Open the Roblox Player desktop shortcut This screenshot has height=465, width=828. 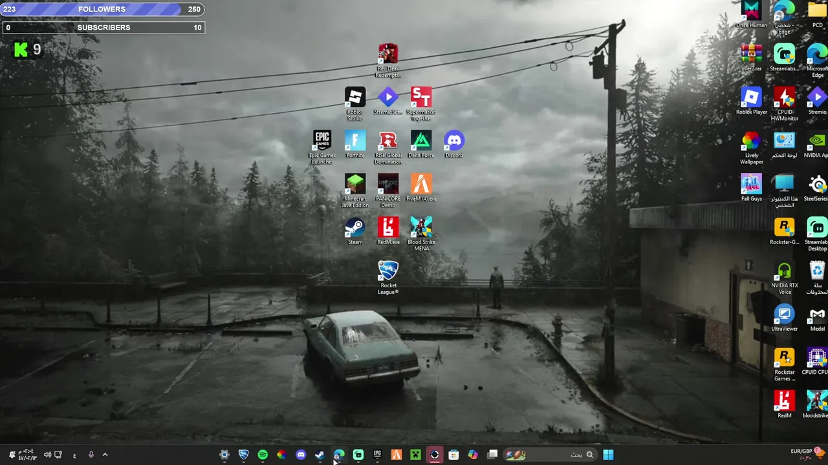pyautogui.click(x=751, y=101)
